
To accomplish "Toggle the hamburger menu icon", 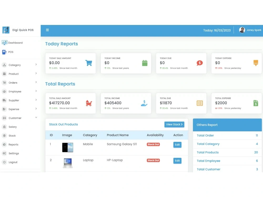I will (47, 30).
